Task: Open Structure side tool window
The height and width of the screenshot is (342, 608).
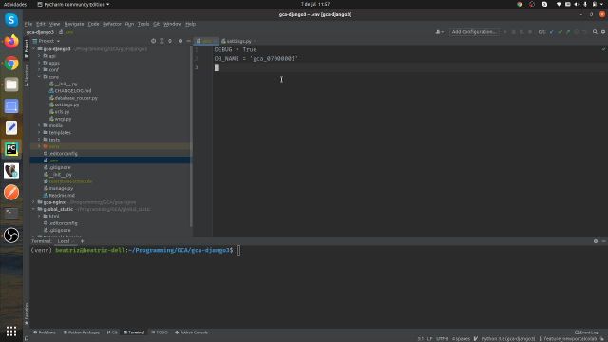Action: (x=27, y=76)
